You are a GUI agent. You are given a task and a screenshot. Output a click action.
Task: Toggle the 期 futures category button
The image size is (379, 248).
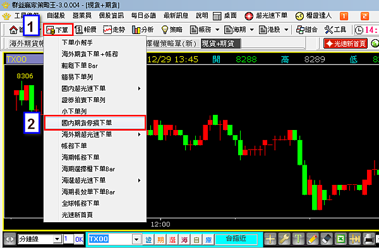point(160,240)
